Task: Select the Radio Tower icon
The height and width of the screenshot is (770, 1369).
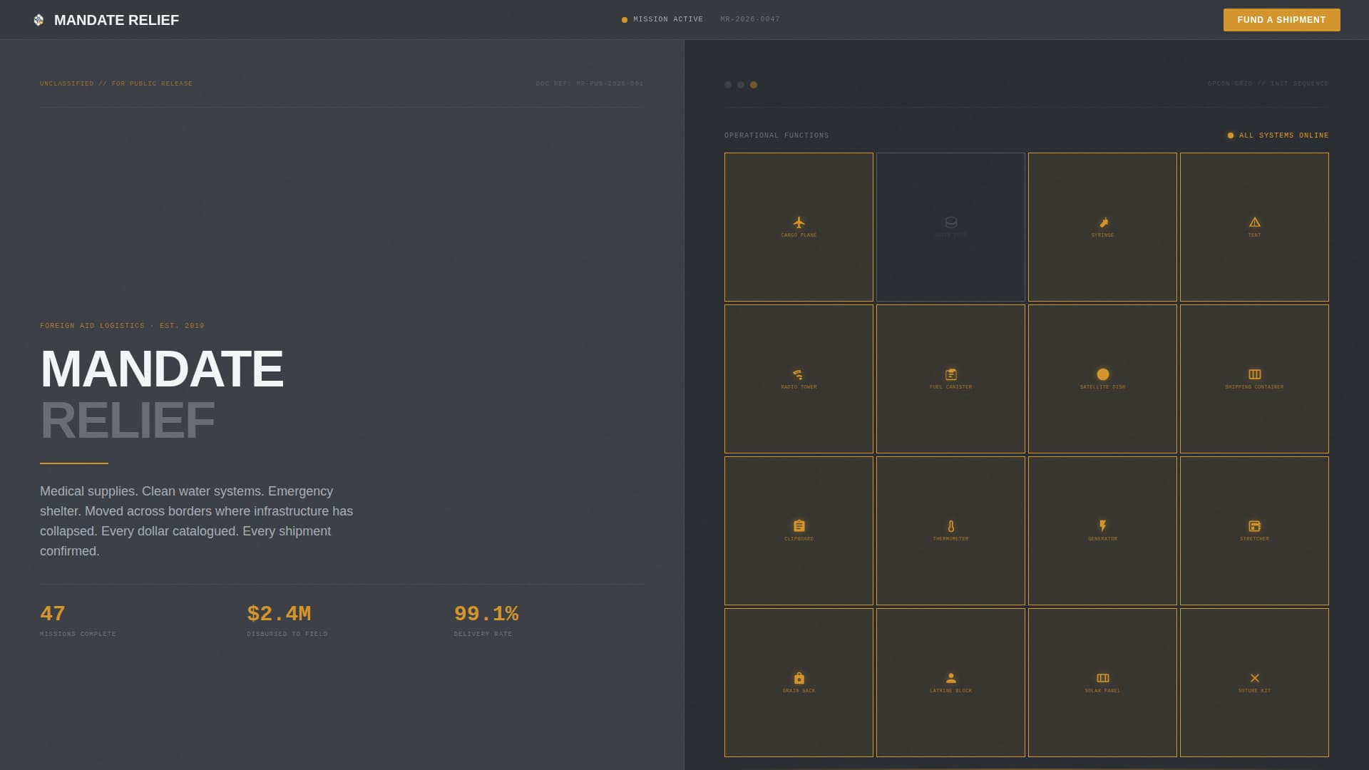Action: point(799,374)
